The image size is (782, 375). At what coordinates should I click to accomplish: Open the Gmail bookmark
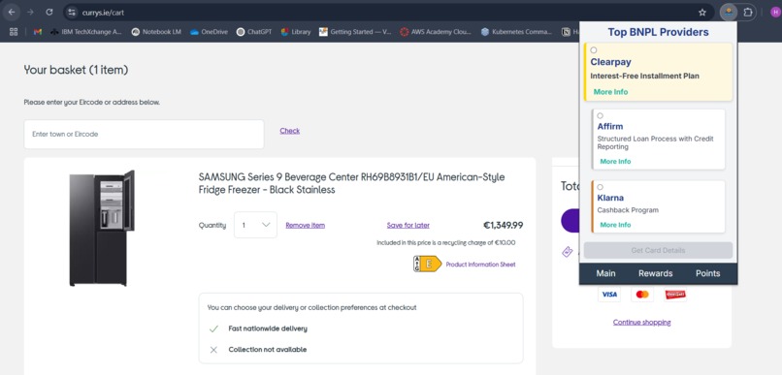38,32
